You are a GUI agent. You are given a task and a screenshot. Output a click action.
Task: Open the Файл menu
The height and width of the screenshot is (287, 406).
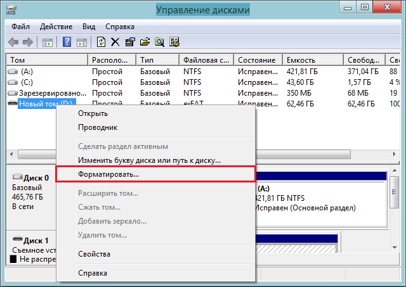pyautogui.click(x=20, y=27)
